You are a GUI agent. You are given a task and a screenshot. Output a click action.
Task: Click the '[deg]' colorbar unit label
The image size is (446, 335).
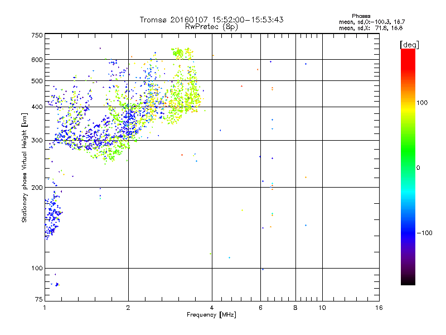click(x=409, y=45)
